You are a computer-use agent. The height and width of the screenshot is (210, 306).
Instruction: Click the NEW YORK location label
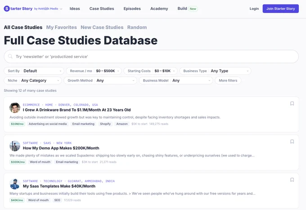point(64,143)
